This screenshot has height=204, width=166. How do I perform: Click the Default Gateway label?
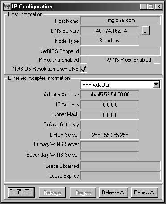pos(61,125)
